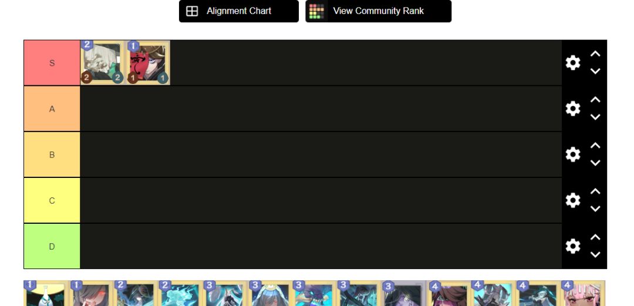The image size is (634, 306).
Task: Open settings gear for D tier row
Action: 572,246
